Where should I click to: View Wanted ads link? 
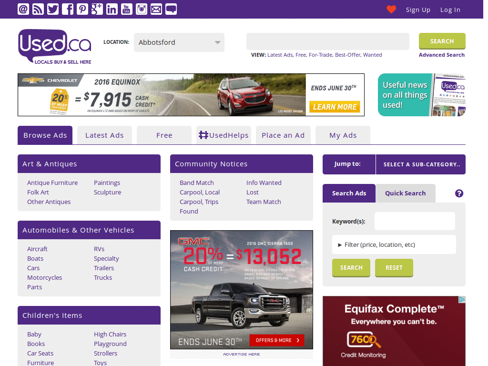373,55
